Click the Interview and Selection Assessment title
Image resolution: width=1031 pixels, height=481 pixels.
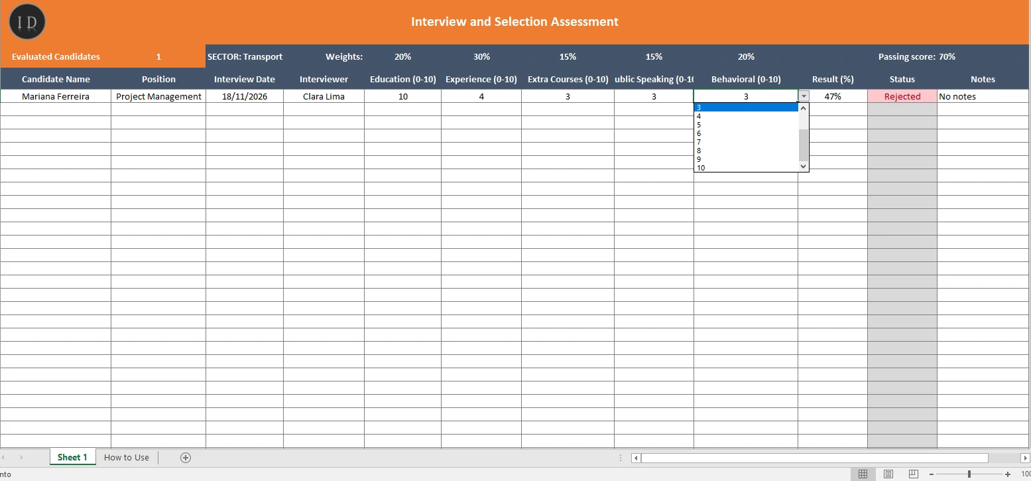515,22
